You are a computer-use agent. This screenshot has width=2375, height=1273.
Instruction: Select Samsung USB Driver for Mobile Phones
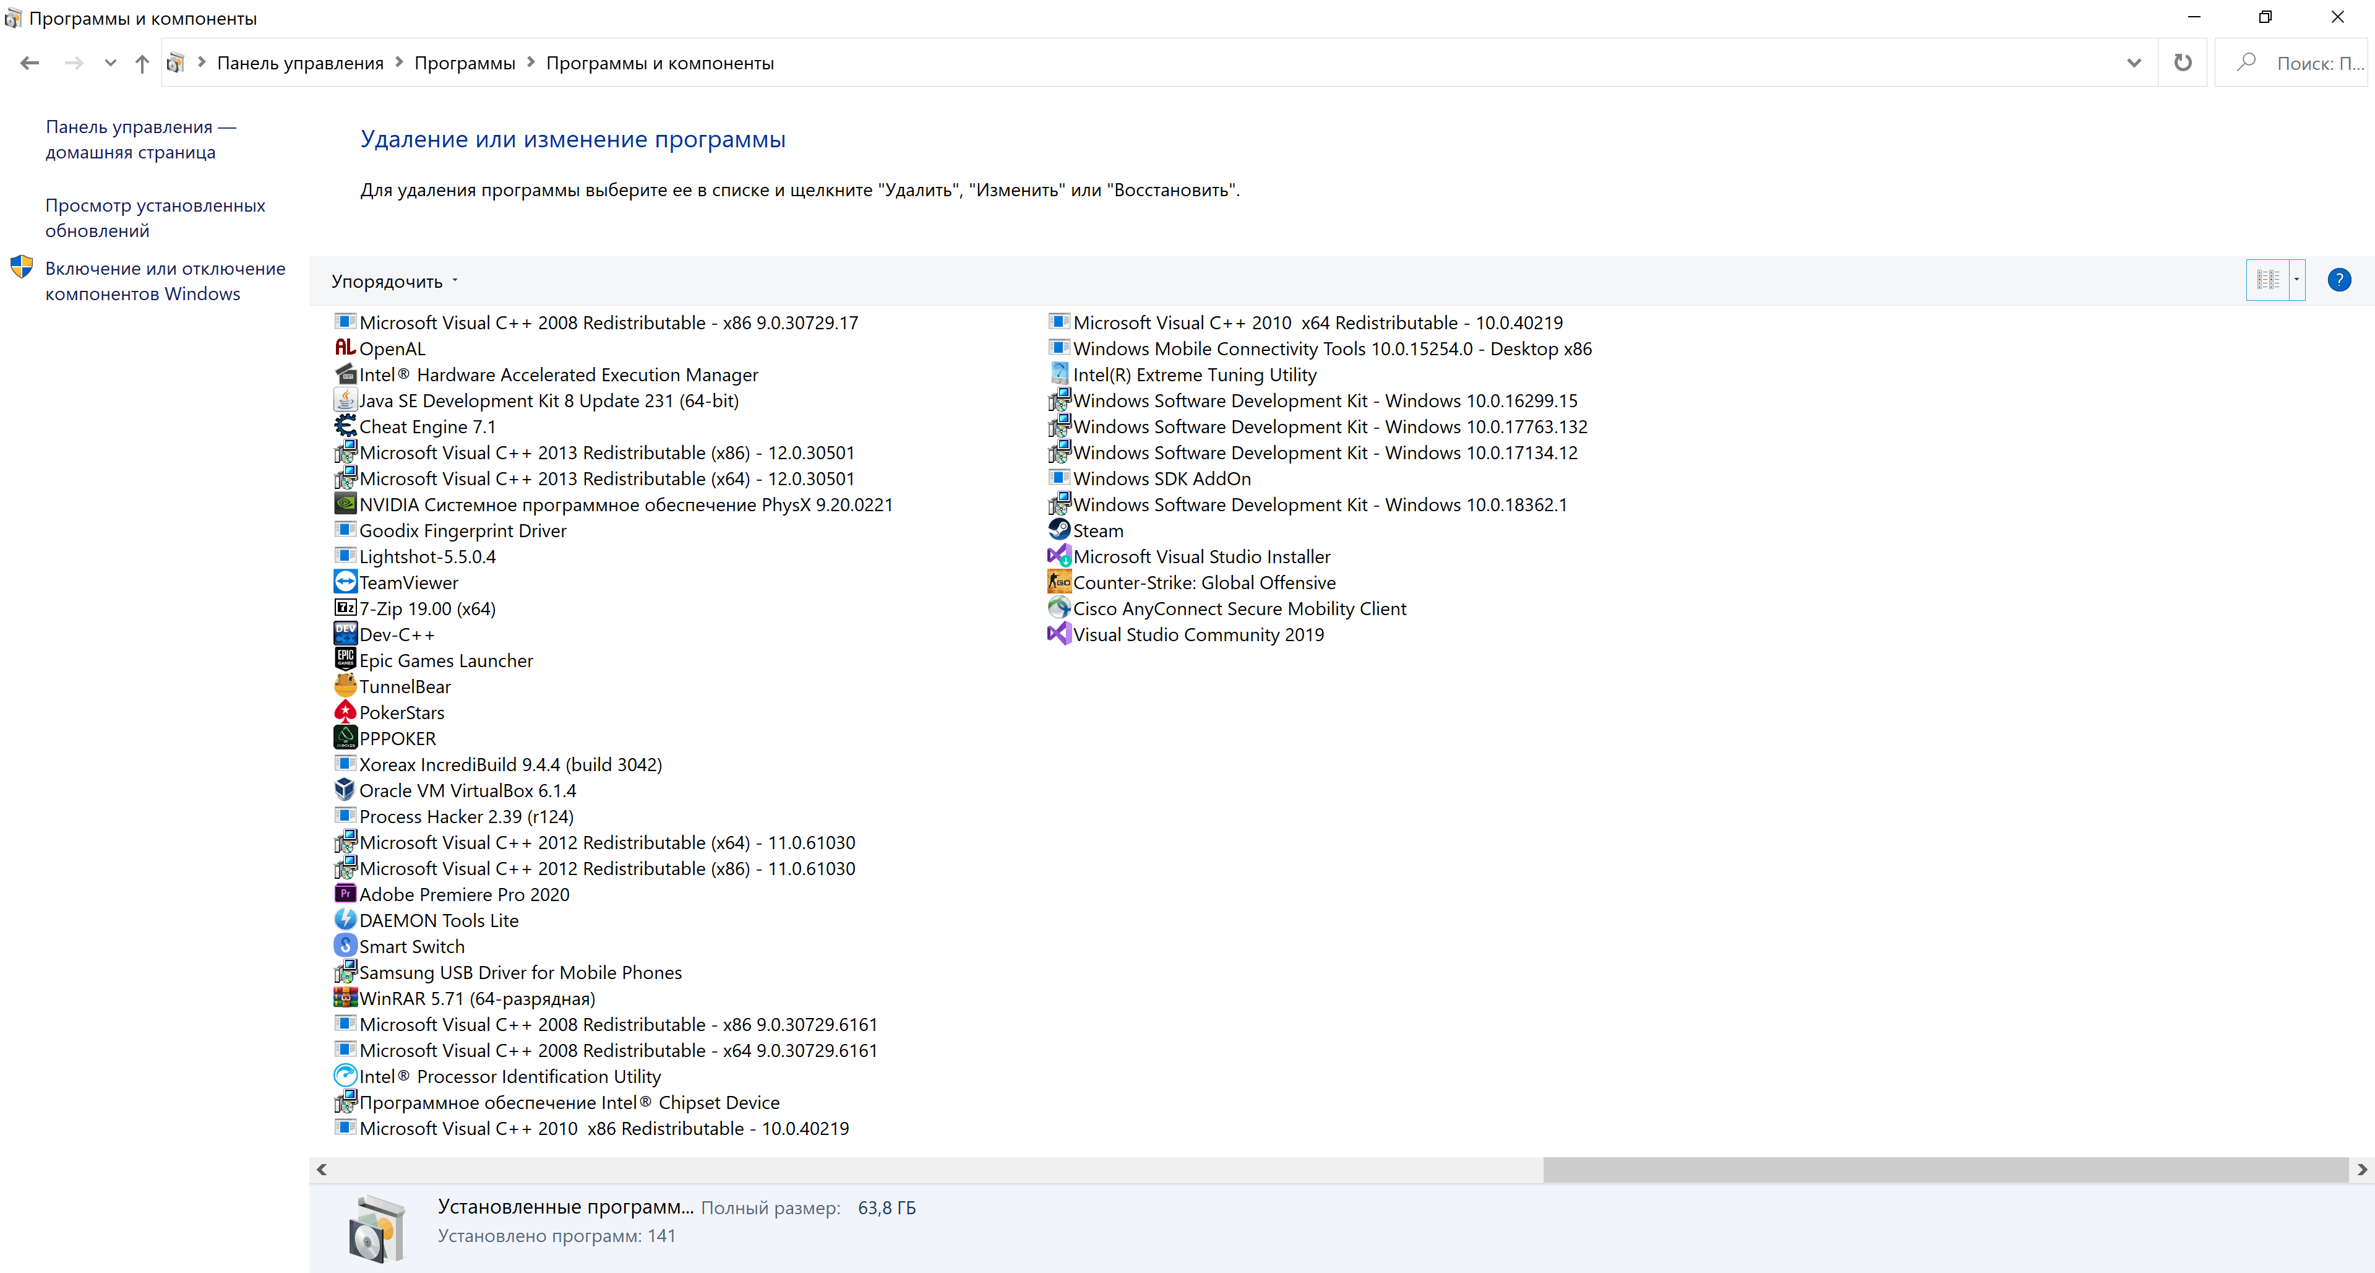coord(508,972)
